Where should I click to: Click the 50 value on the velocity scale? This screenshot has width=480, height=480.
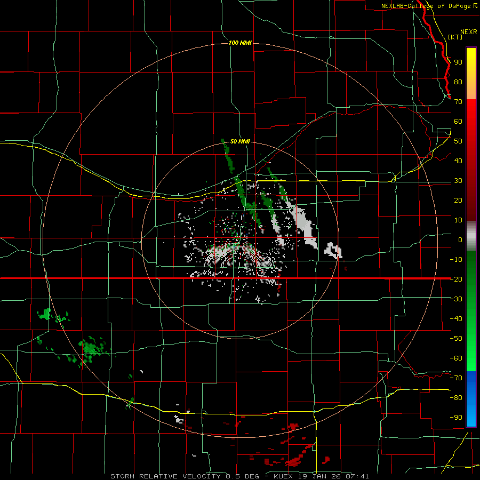[x=458, y=141]
